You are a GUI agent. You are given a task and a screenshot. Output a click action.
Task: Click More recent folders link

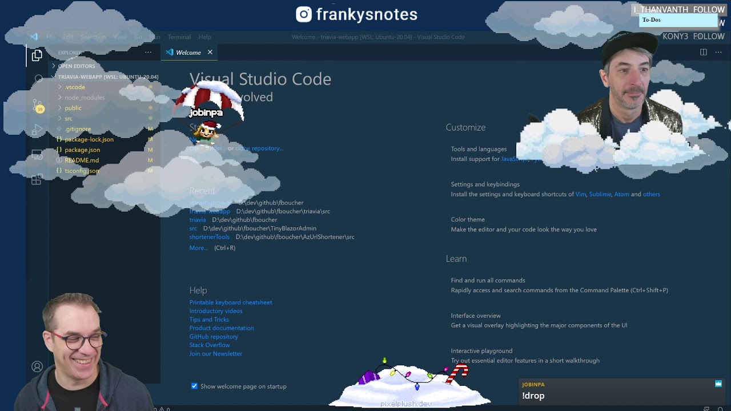click(199, 248)
